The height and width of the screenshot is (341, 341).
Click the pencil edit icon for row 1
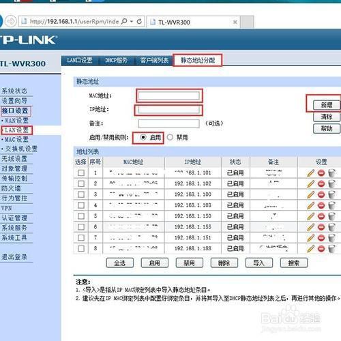tap(310, 173)
